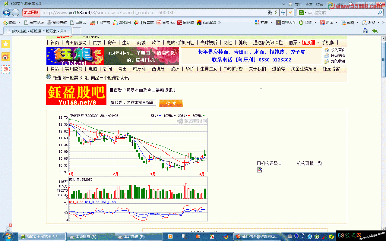Click the Windows Start orb
Viewport: 386px width, 241px height.
pyautogui.click(x=7, y=236)
